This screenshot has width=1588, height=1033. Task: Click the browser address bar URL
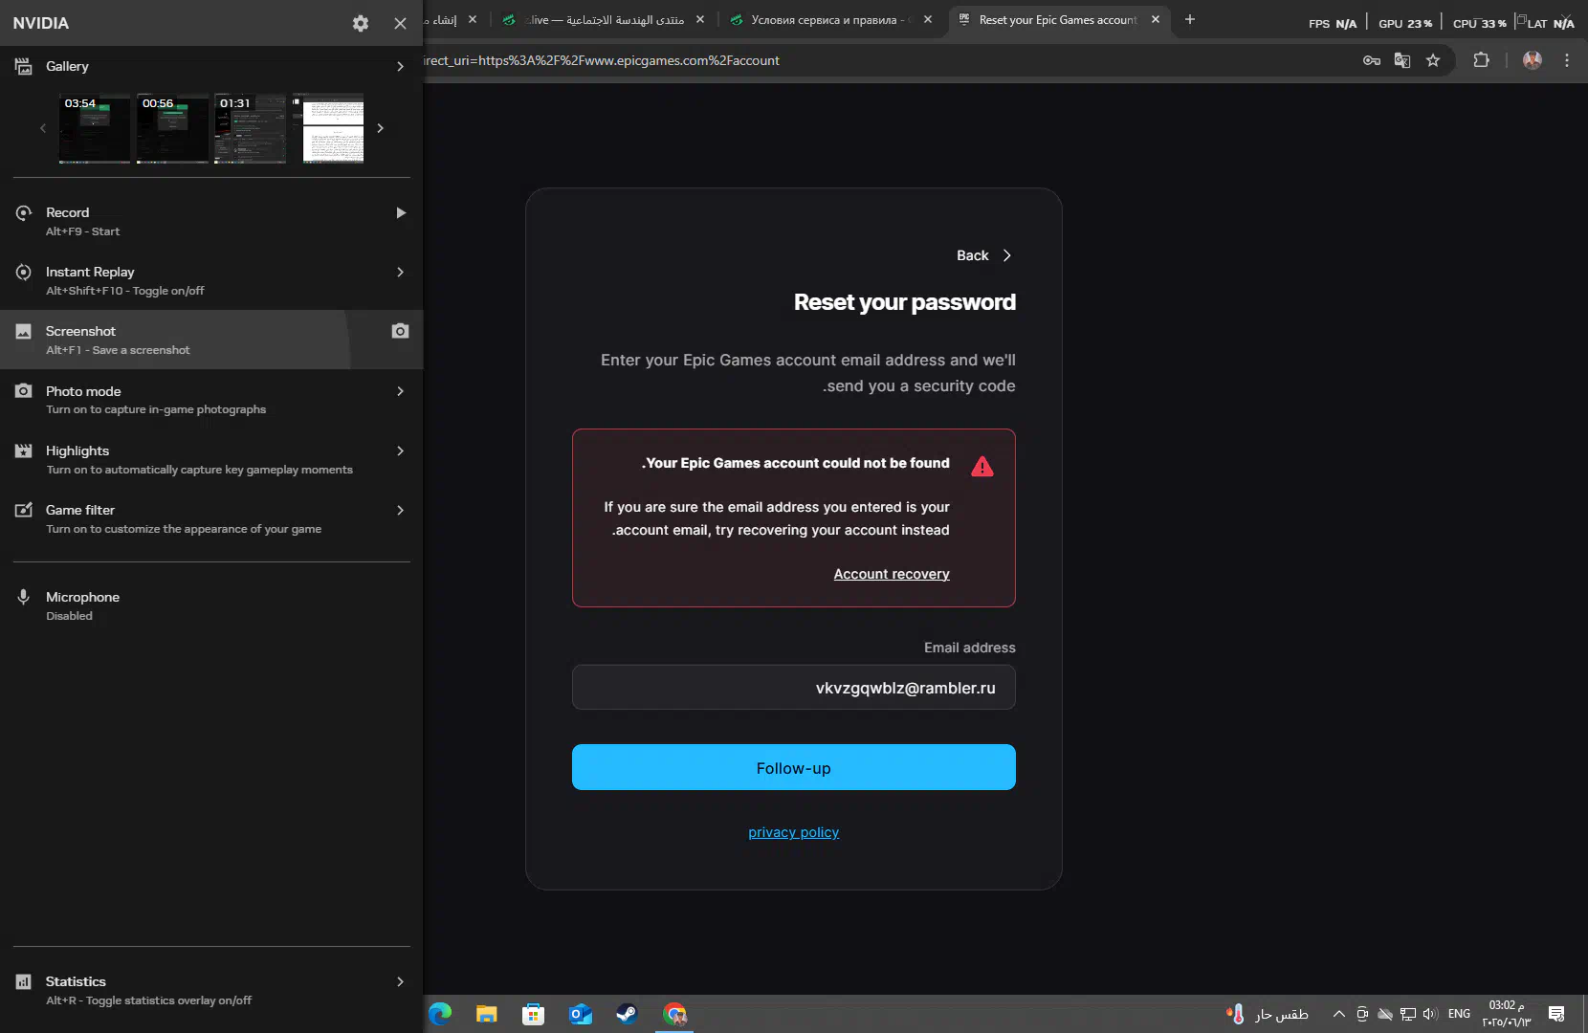click(602, 60)
